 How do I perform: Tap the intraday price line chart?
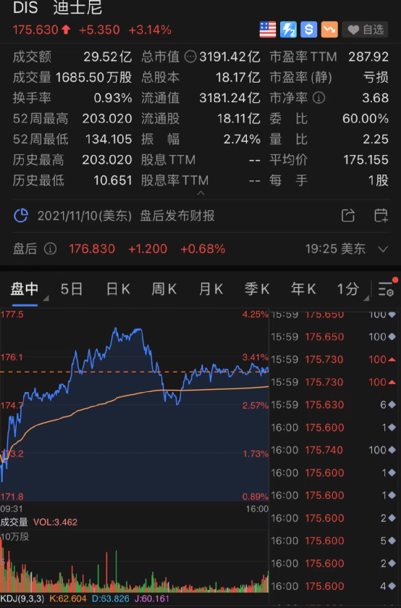[x=135, y=405]
